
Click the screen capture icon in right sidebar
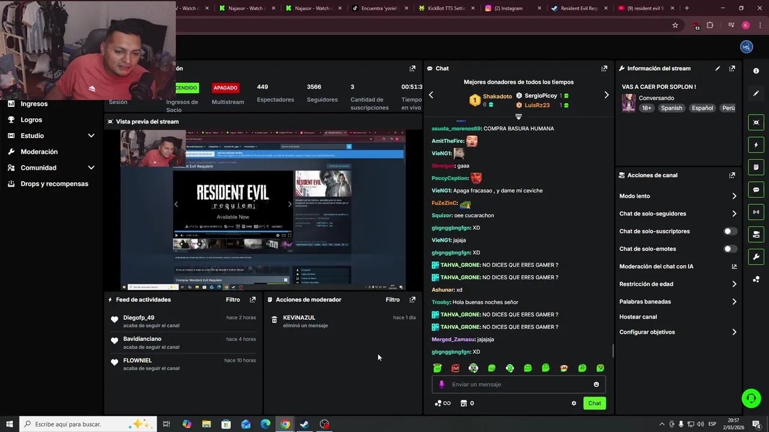[756, 122]
